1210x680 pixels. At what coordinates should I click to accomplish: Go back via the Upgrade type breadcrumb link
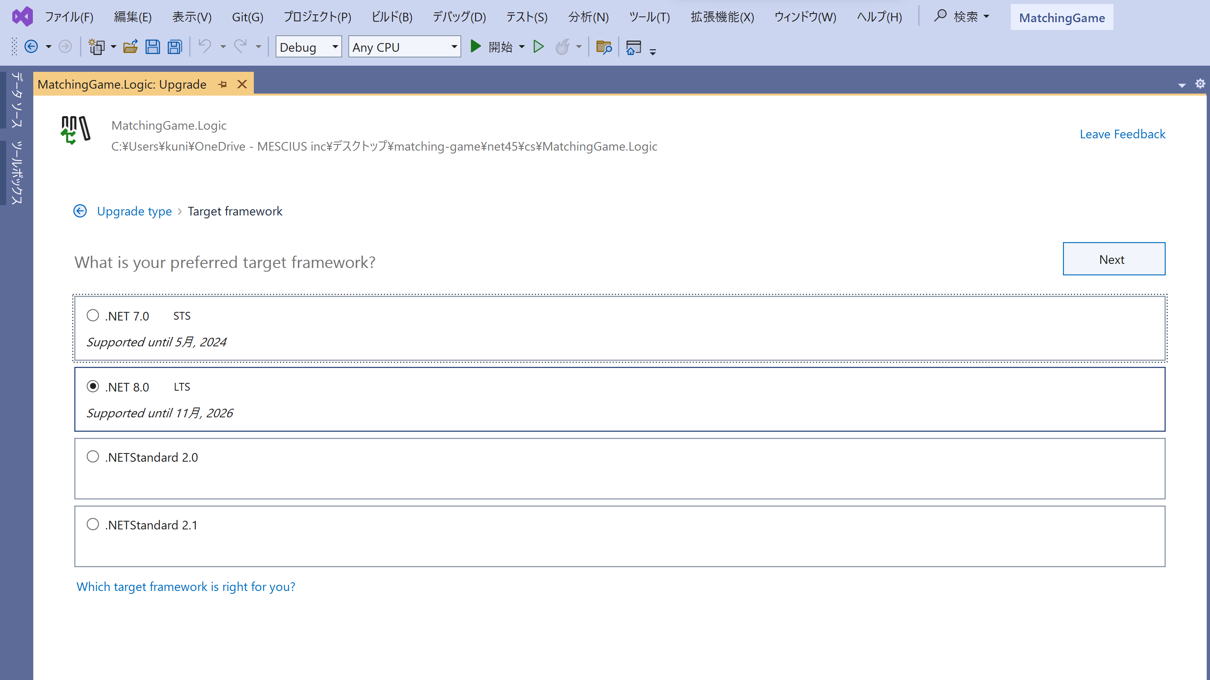tap(134, 211)
